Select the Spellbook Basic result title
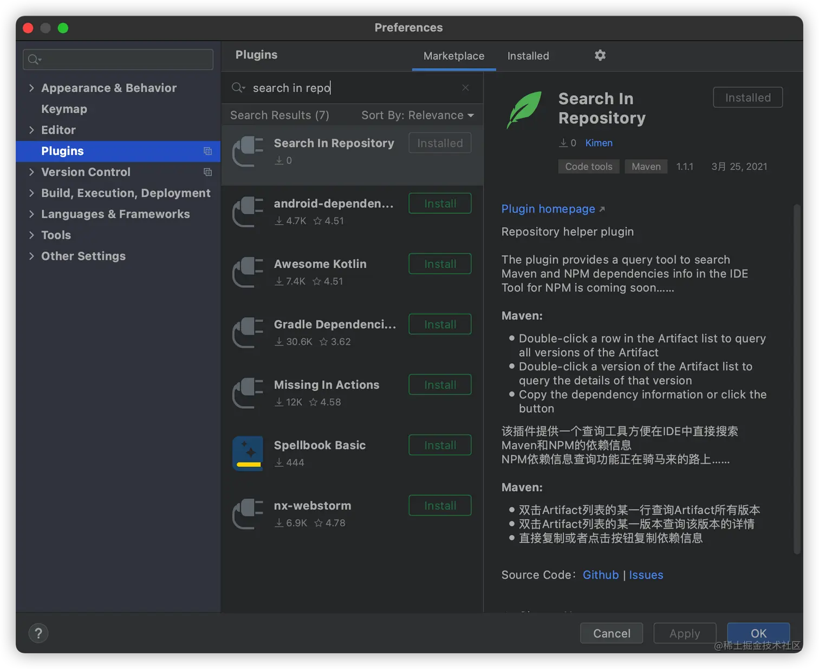The image size is (819, 669). point(320,445)
